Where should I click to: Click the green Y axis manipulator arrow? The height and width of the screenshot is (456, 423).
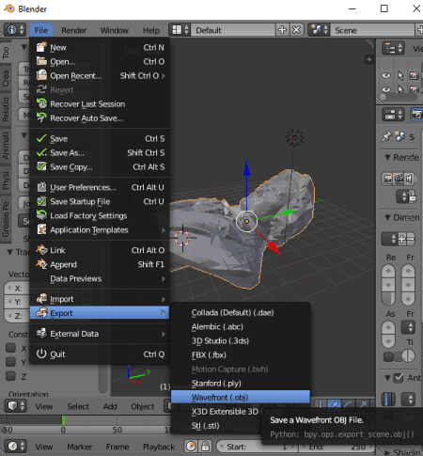[x=289, y=212]
